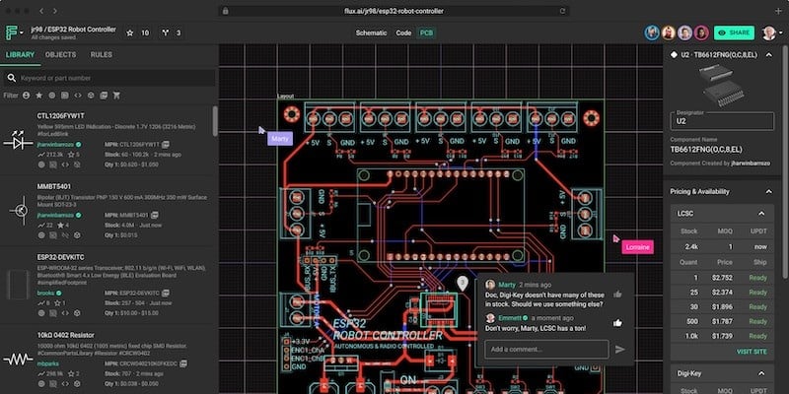The height and width of the screenshot is (394, 789).
Task: Open jharwinbarrozo author link under CTL1206FYW1T
Action: [x=55, y=144]
